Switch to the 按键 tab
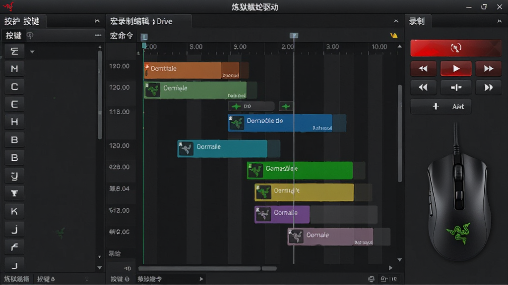Image resolution: width=508 pixels, height=285 pixels. 13,35
